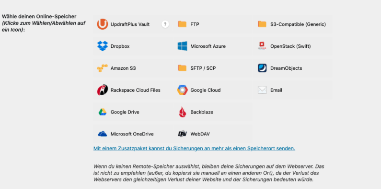The width and height of the screenshot is (381, 189).
Task: Click the "S3-Compatible (Generic)" label
Action: click(298, 24)
